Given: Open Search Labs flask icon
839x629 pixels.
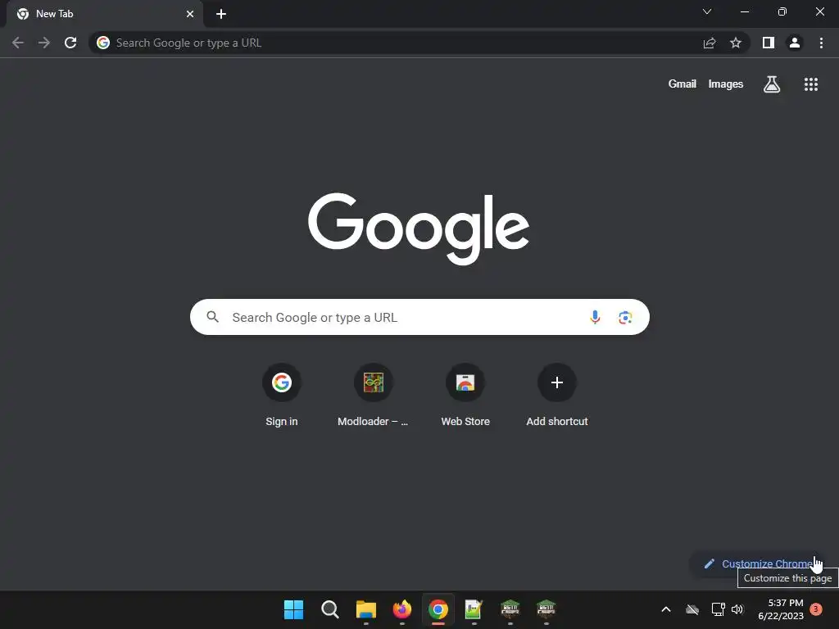Looking at the screenshot, I should click(x=772, y=84).
